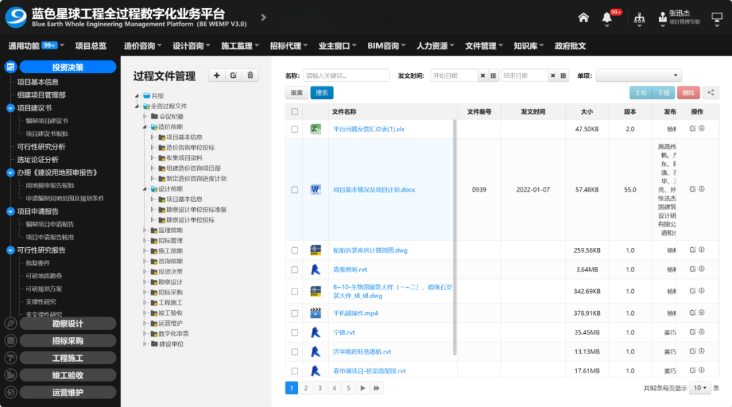Viewport: 732px width, 407px height.
Task: Click the edit icon beside 过程文件管理
Action: 233,76
